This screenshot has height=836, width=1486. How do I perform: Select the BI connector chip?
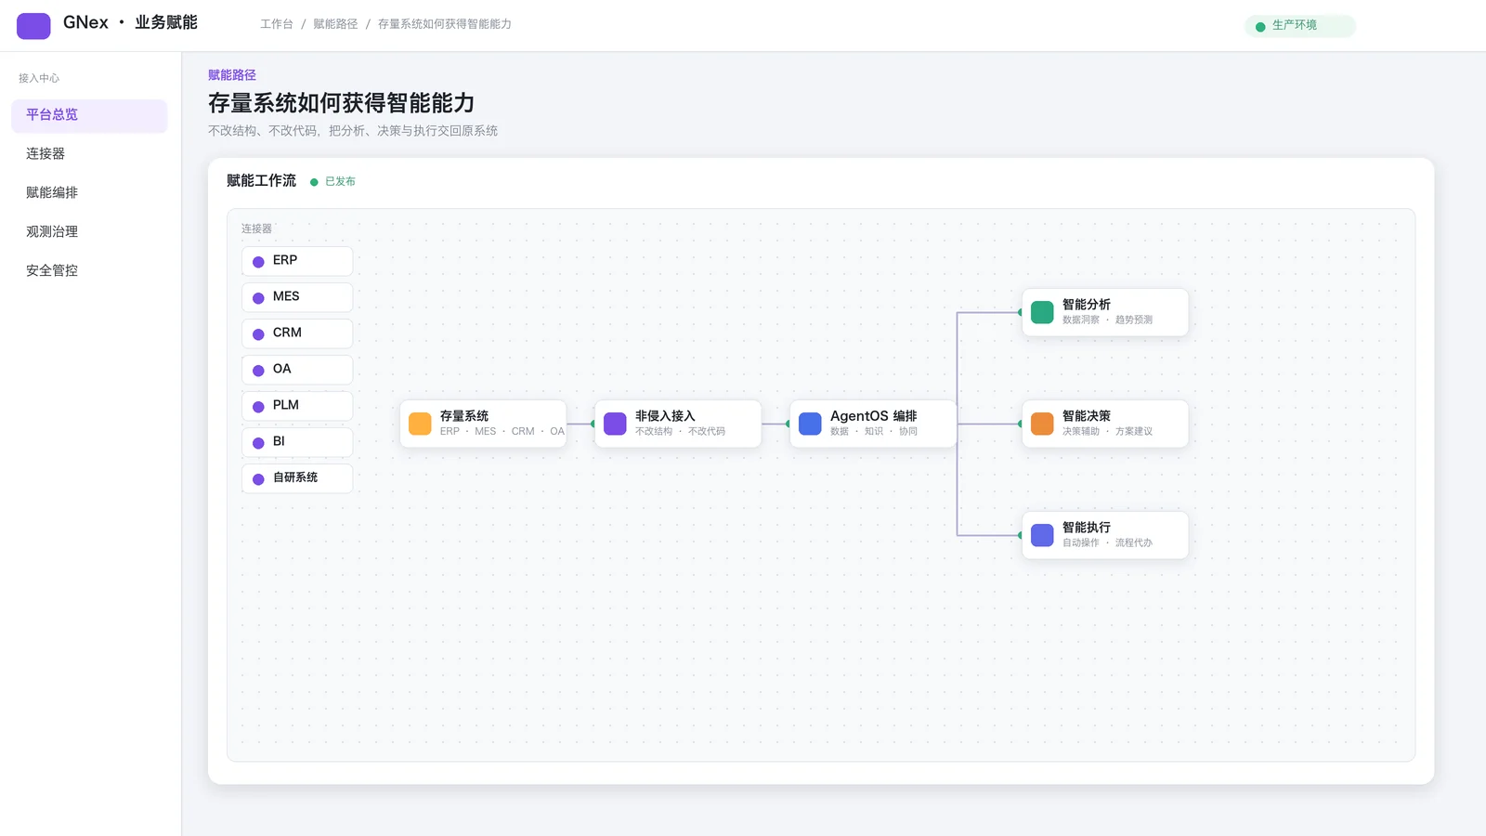click(x=297, y=442)
